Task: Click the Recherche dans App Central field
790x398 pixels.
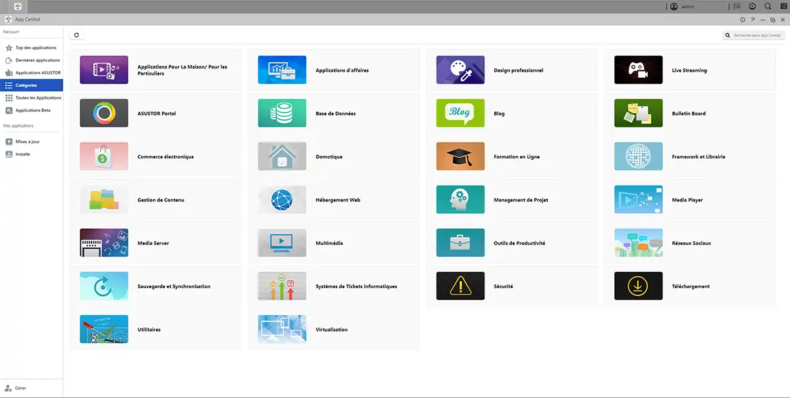Action: (757, 35)
